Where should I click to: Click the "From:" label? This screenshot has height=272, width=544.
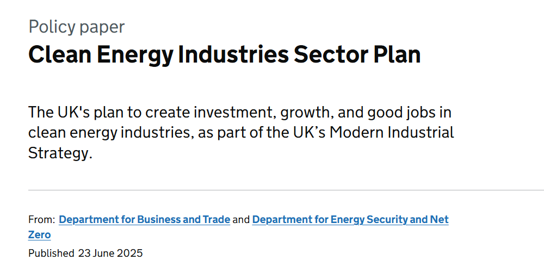click(x=41, y=220)
